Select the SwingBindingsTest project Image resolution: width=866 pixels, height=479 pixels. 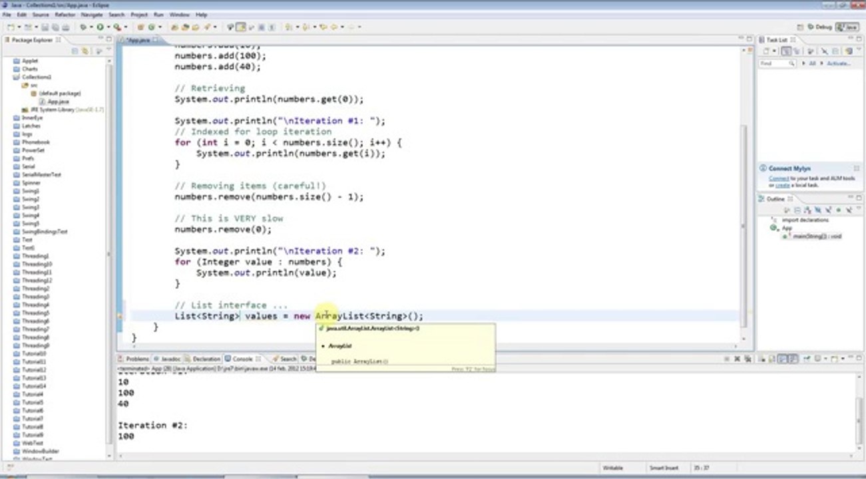point(45,232)
